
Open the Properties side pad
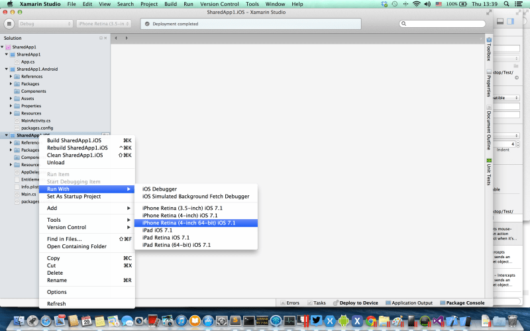pos(489,83)
